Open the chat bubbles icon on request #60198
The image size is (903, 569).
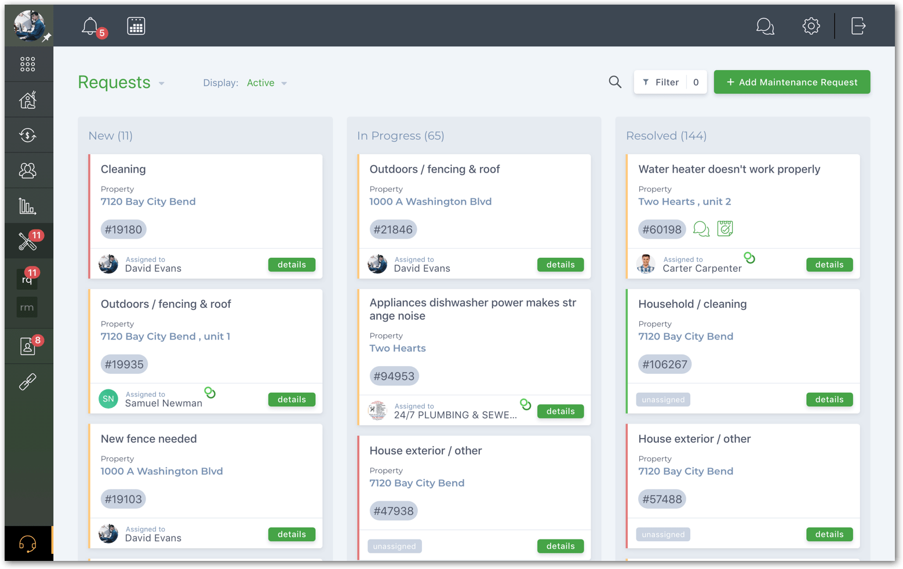(x=701, y=229)
